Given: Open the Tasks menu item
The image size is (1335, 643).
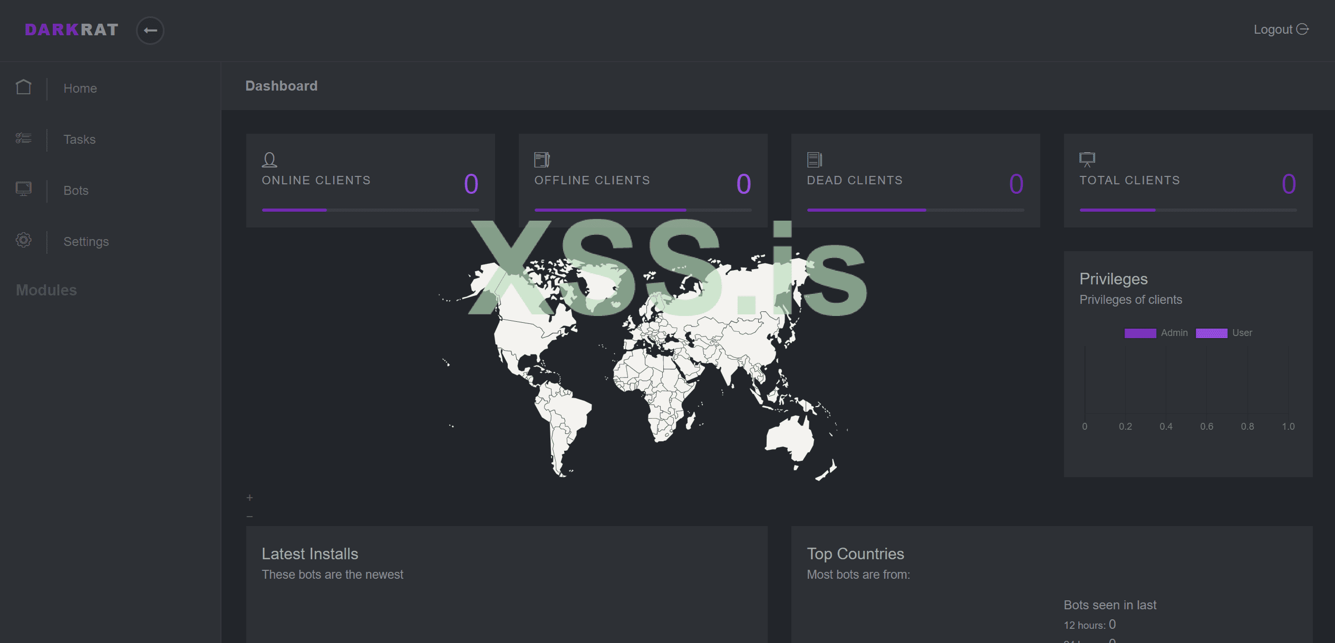Looking at the screenshot, I should 80,140.
